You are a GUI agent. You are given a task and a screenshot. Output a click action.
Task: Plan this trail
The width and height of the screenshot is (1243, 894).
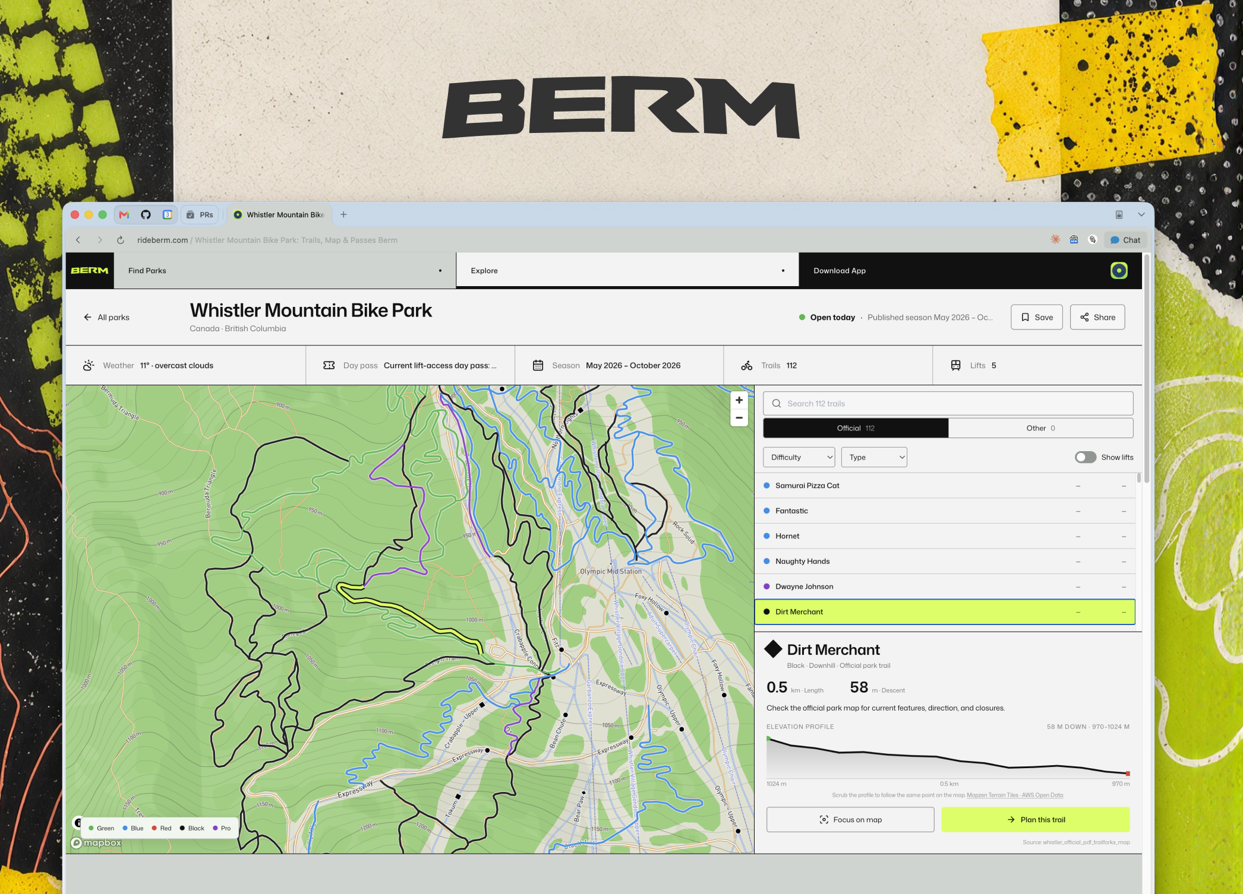(x=1036, y=820)
